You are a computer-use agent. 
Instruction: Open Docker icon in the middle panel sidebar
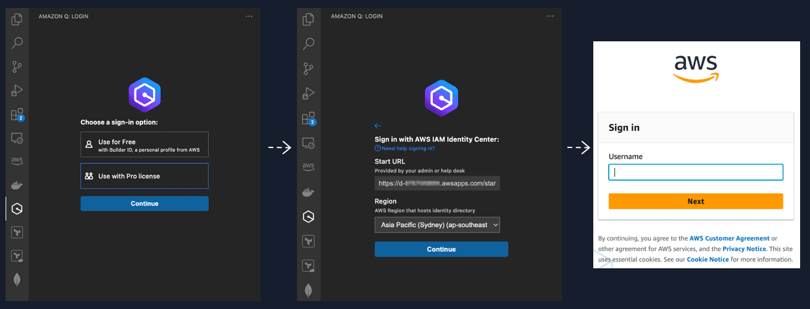click(x=309, y=192)
